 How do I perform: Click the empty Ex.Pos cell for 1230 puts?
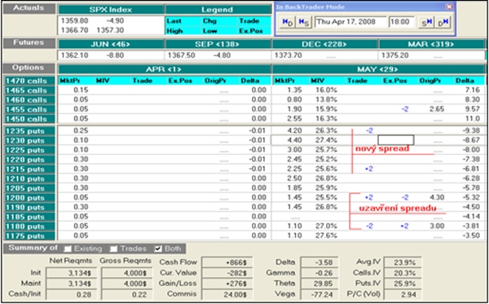(x=396, y=140)
